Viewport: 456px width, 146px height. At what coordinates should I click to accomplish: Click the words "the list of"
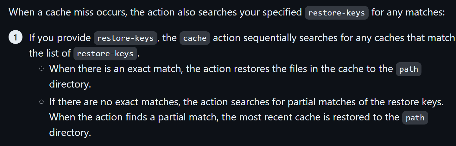click(x=50, y=53)
